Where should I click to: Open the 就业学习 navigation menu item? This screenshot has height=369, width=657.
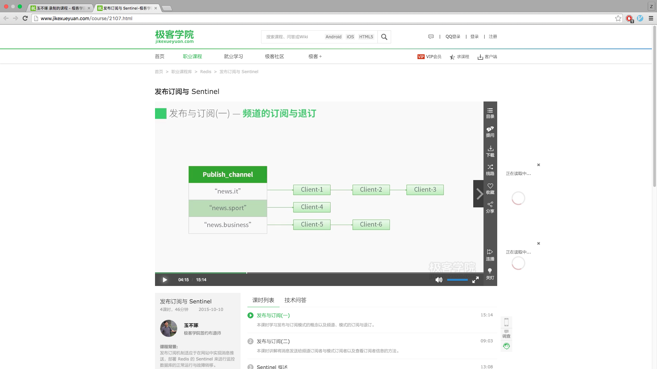click(x=233, y=56)
